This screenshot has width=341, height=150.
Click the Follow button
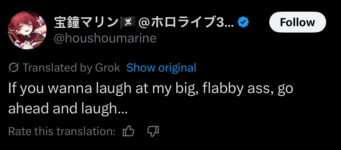coord(297,22)
